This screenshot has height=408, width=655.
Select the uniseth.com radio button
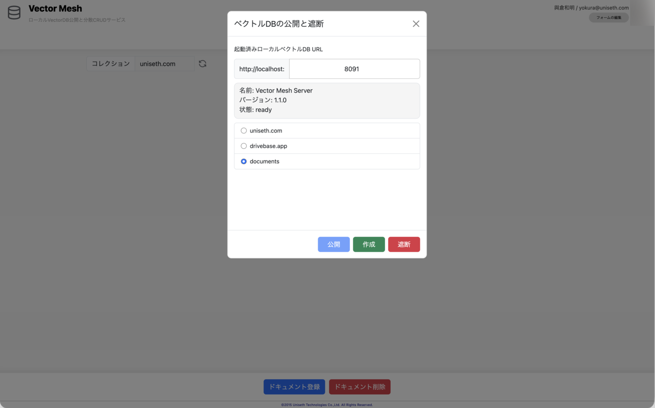click(244, 131)
